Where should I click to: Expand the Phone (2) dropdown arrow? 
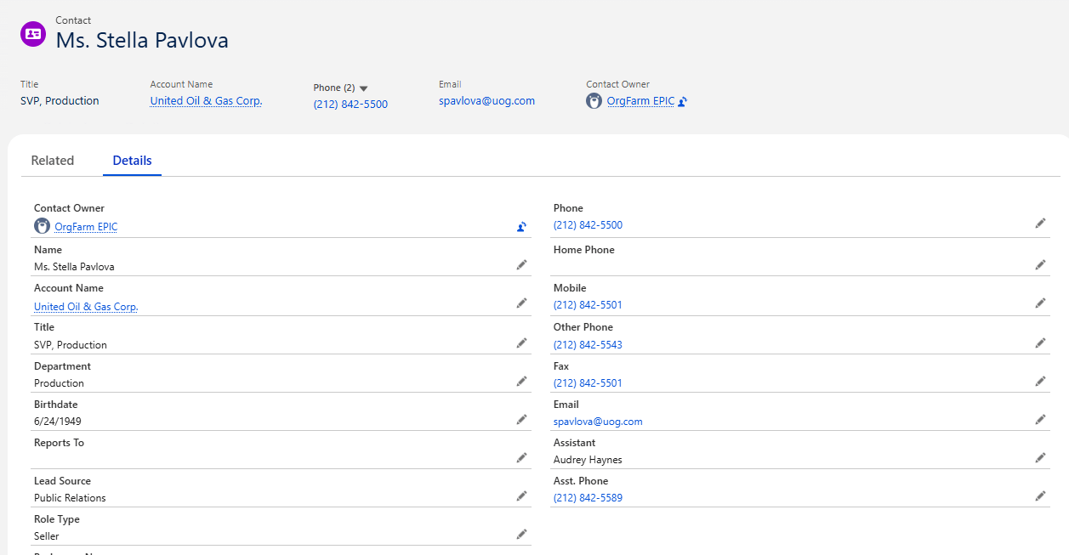click(364, 88)
